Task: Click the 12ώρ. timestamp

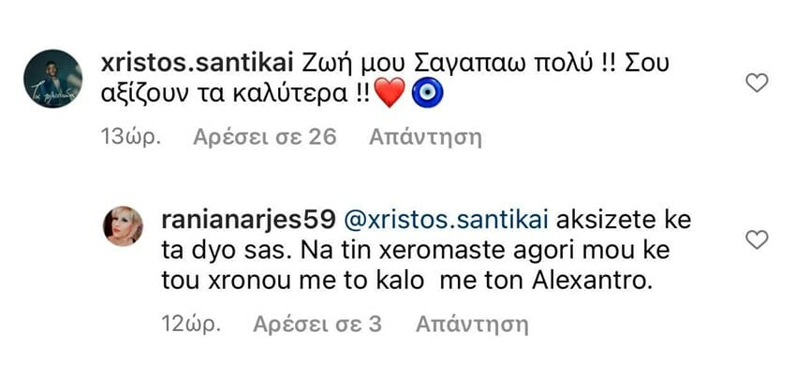Action: [191, 325]
